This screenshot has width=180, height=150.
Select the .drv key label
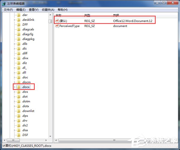tap(25, 121)
